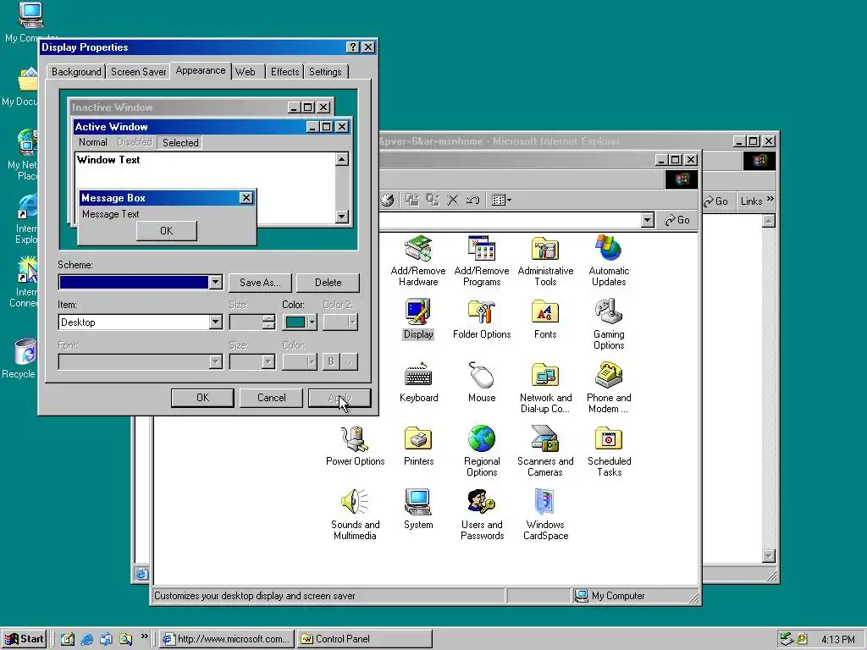Image resolution: width=867 pixels, height=650 pixels.
Task: Click the History toolbar icon in Control Panel
Action: (x=387, y=200)
